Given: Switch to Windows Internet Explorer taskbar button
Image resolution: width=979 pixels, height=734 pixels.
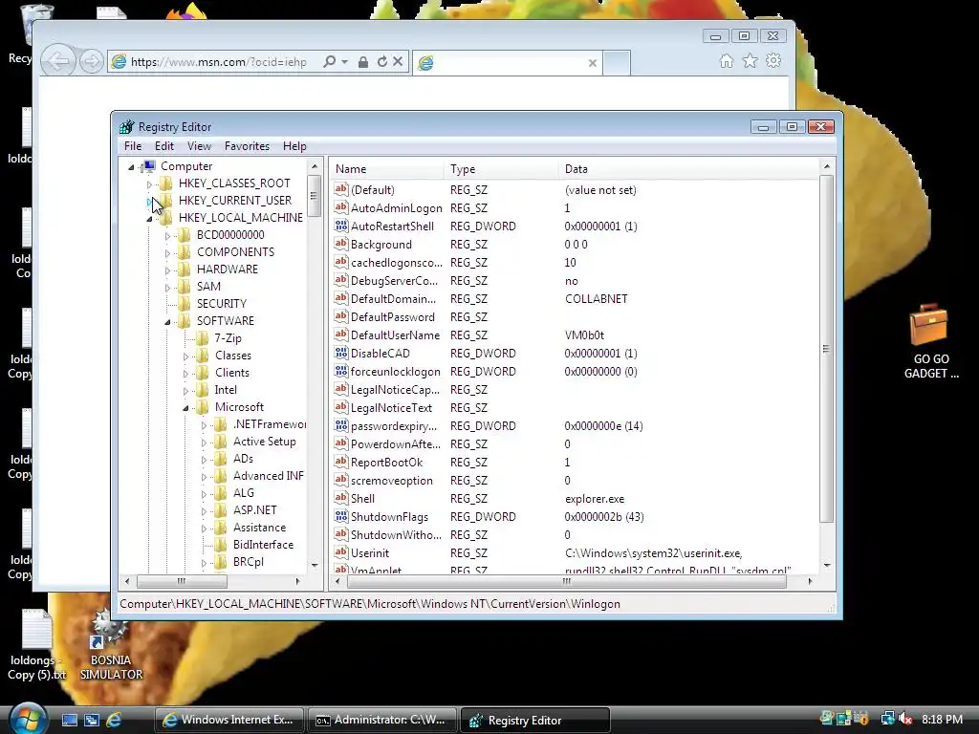Looking at the screenshot, I should (229, 720).
